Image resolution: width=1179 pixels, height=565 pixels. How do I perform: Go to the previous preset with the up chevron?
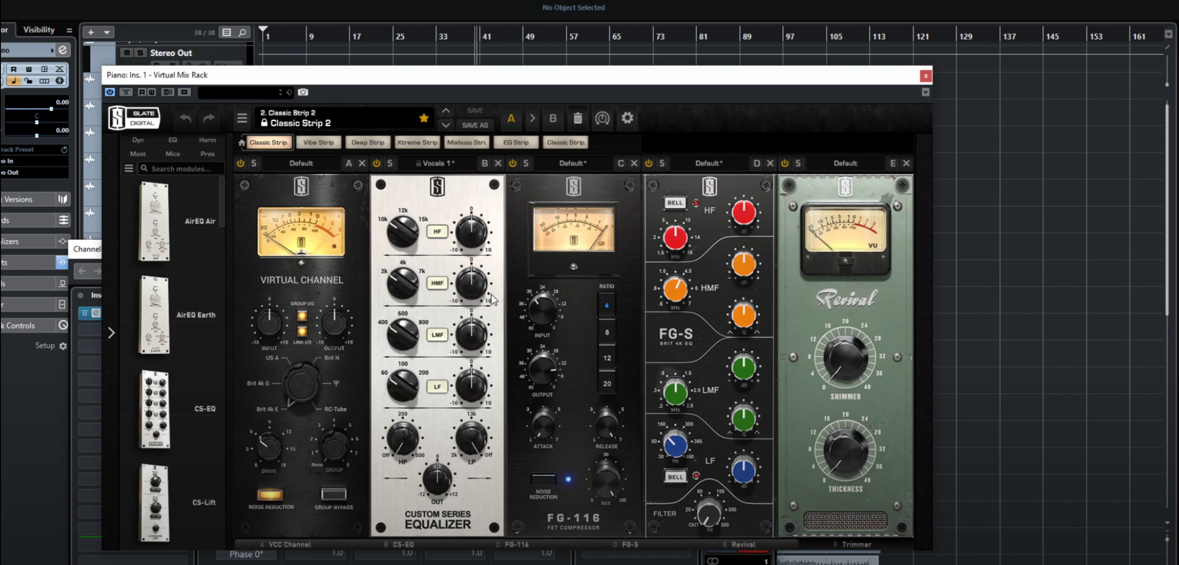[446, 111]
